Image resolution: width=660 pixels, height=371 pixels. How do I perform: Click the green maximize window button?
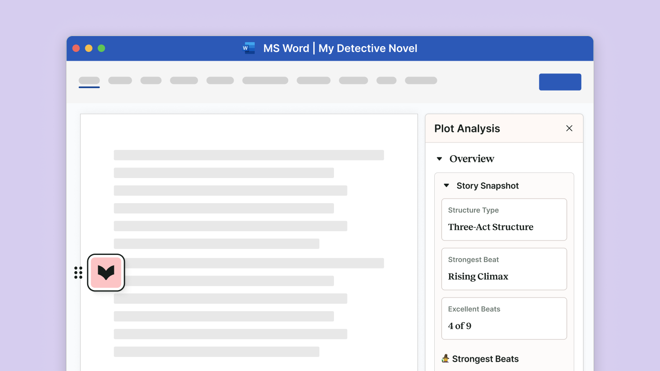point(102,48)
